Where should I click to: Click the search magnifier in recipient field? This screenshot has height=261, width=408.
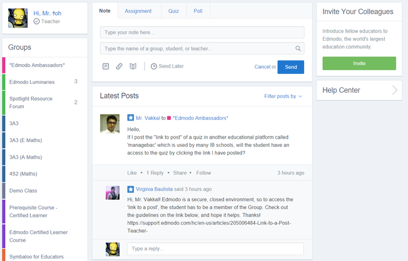[x=298, y=49]
